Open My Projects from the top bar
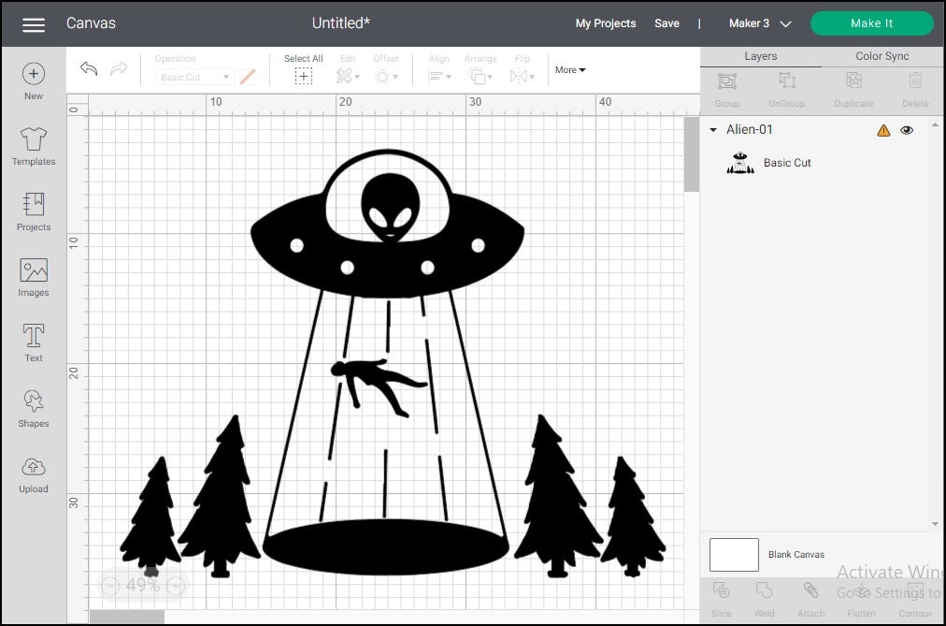This screenshot has width=946, height=626. coord(605,23)
